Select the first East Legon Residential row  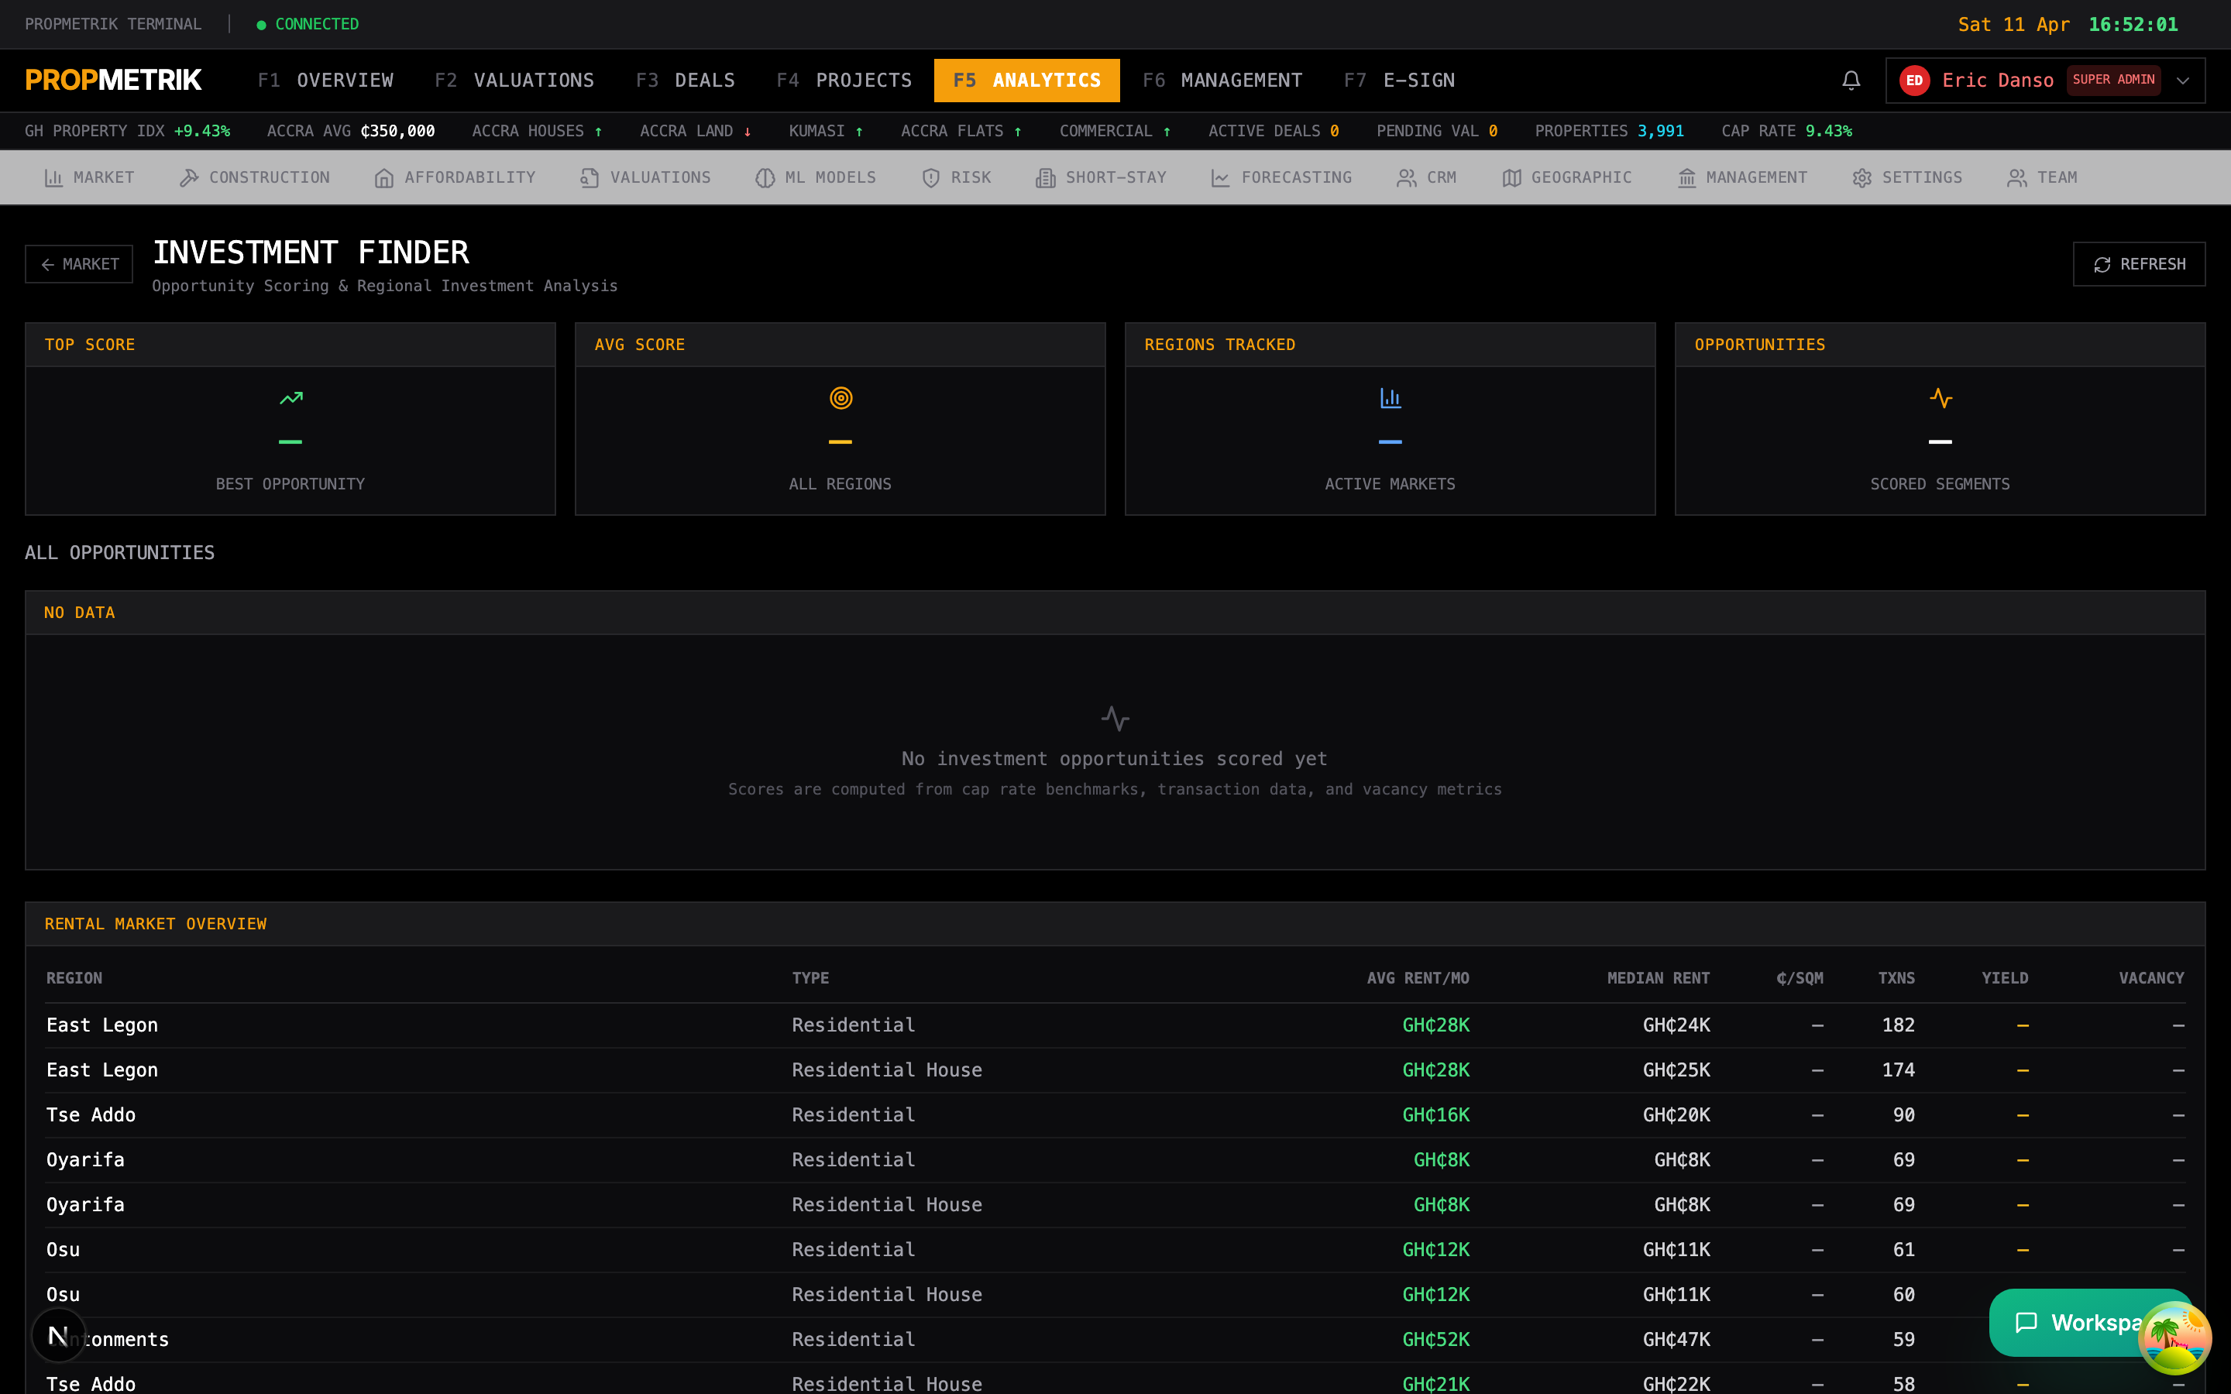[x=1115, y=1025]
